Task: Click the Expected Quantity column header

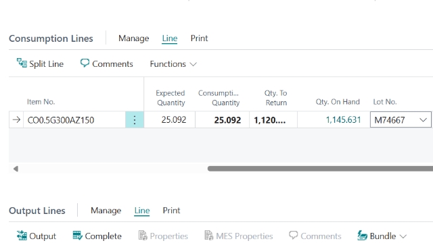Action: coord(170,98)
